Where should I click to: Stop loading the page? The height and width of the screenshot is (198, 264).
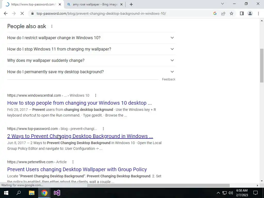tap(22, 13)
